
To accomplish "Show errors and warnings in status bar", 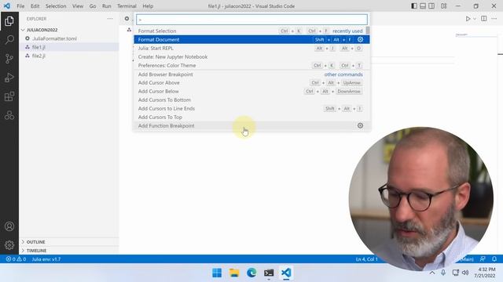I will pyautogui.click(x=16, y=259).
